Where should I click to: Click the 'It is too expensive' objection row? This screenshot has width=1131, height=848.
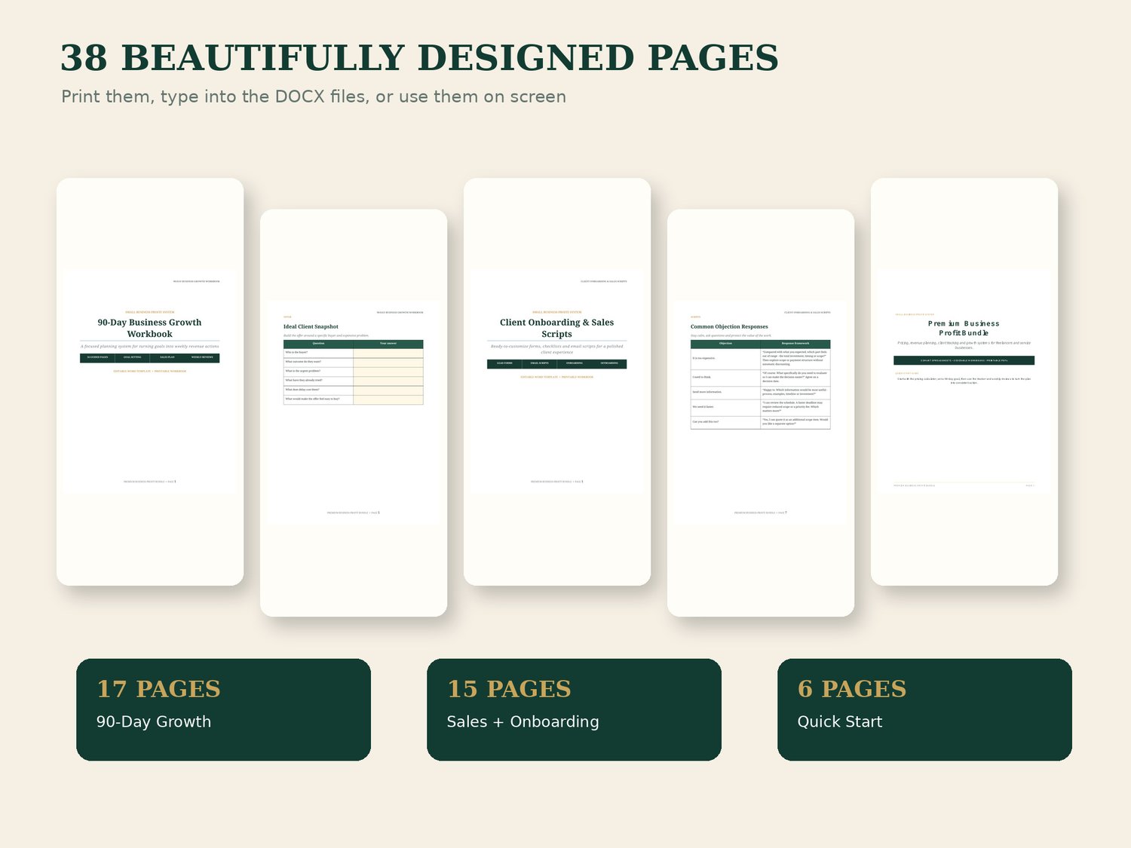pos(760,359)
